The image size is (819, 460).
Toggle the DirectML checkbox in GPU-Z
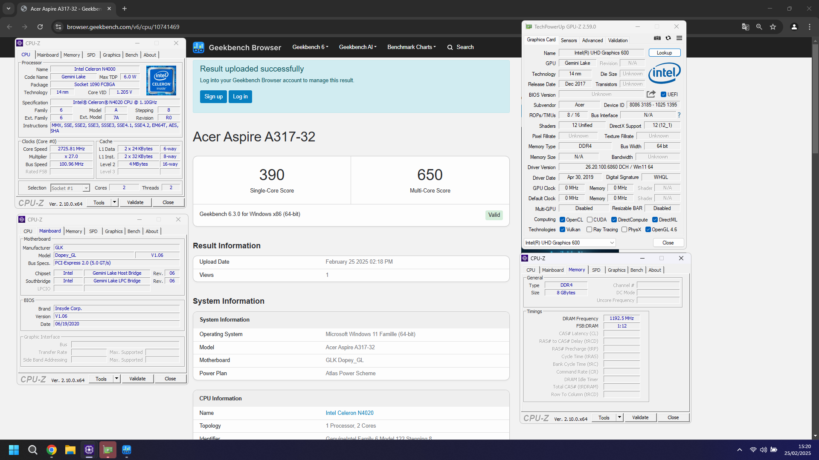(655, 220)
